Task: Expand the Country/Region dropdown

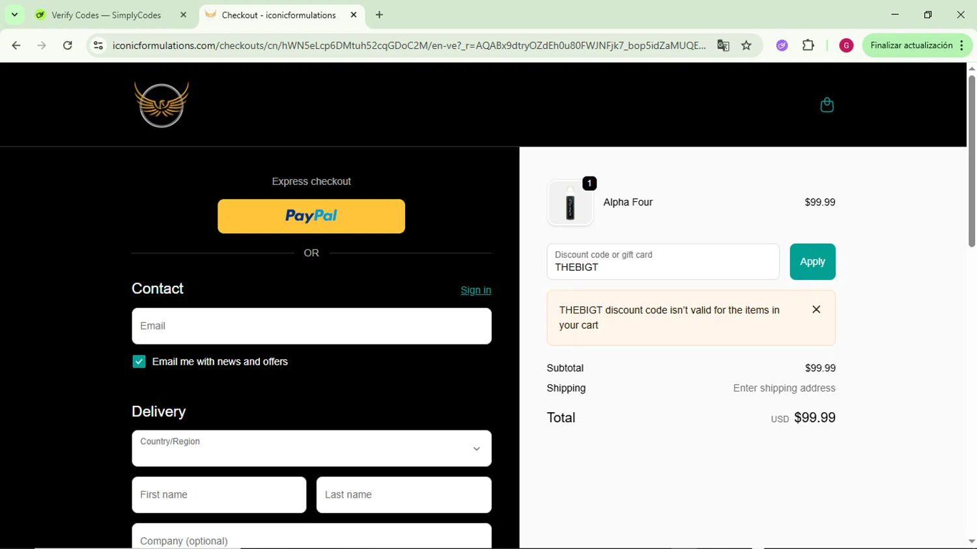Action: tap(311, 448)
